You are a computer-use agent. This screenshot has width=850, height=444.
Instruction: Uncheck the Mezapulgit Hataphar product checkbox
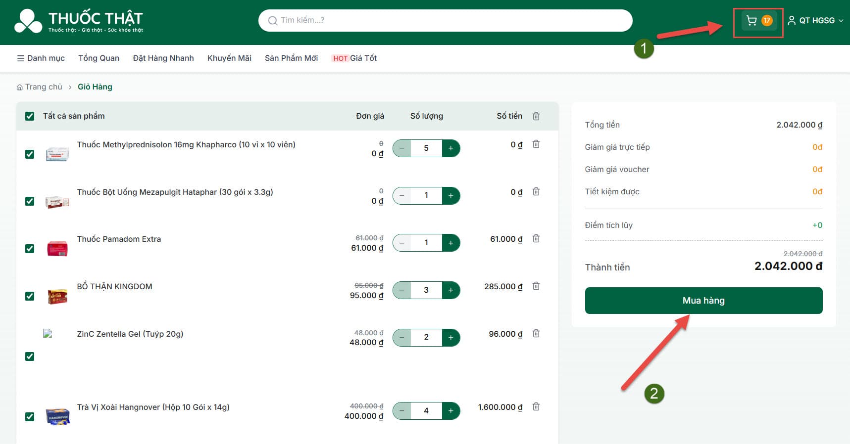coord(30,201)
